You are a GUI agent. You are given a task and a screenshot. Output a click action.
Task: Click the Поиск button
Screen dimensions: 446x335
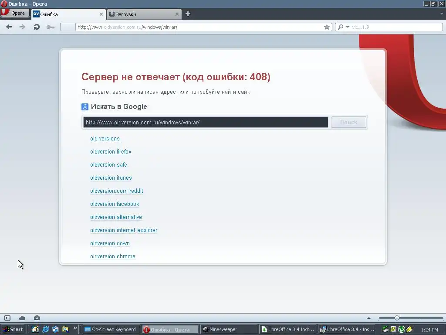point(348,122)
